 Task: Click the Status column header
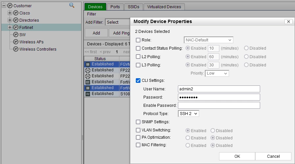pyautogui.click(x=102, y=59)
